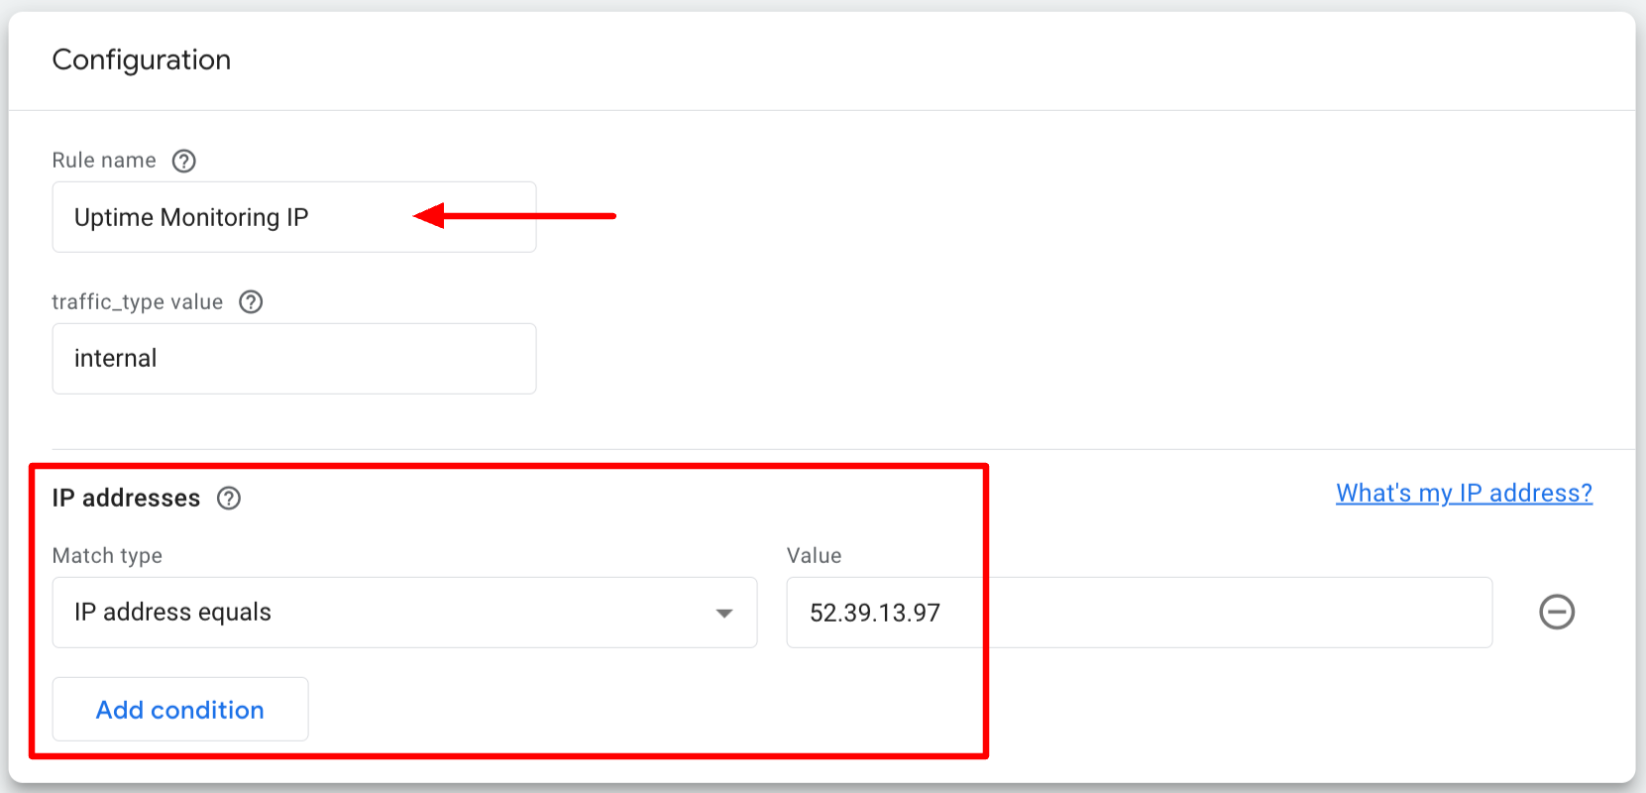Click the Configuration section header
The height and width of the screenshot is (793, 1646).
[142, 59]
